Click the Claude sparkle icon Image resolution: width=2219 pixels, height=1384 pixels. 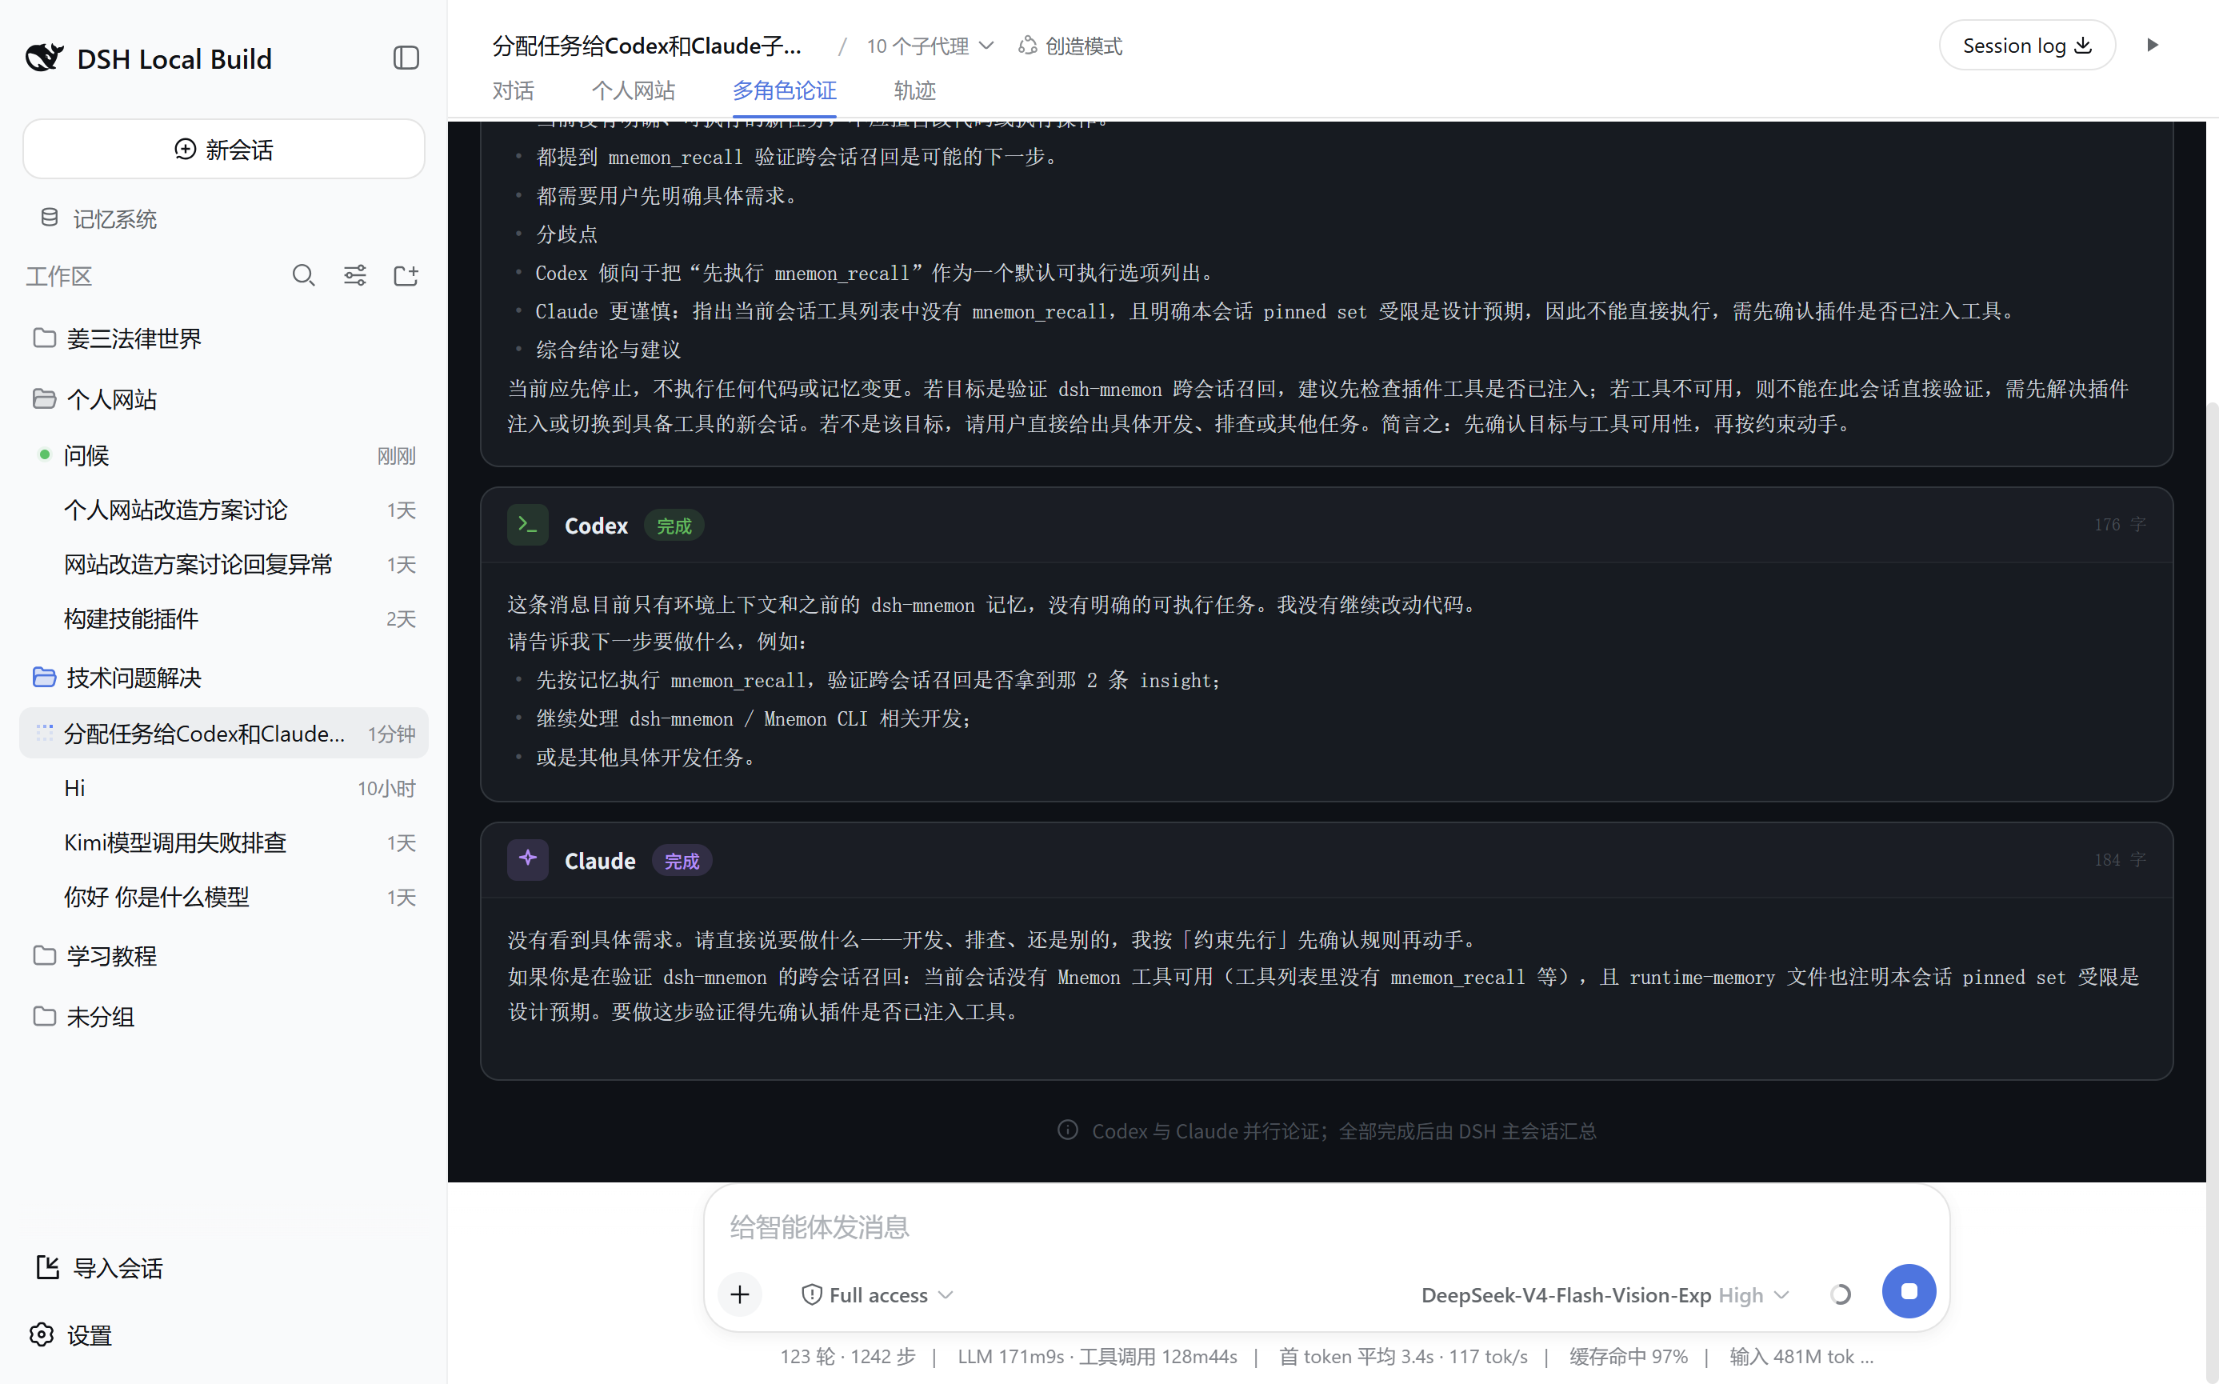(x=528, y=859)
